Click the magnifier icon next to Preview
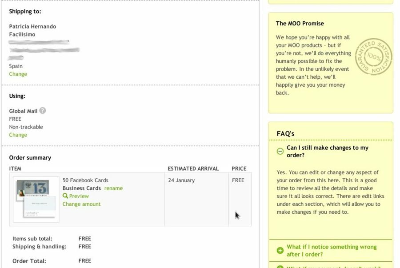The height and width of the screenshot is (268, 400). pos(65,196)
